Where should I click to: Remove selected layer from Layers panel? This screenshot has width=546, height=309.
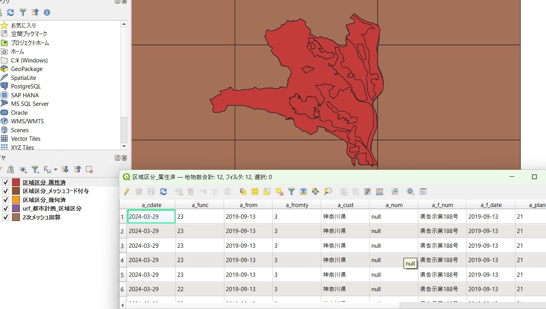tap(89, 169)
